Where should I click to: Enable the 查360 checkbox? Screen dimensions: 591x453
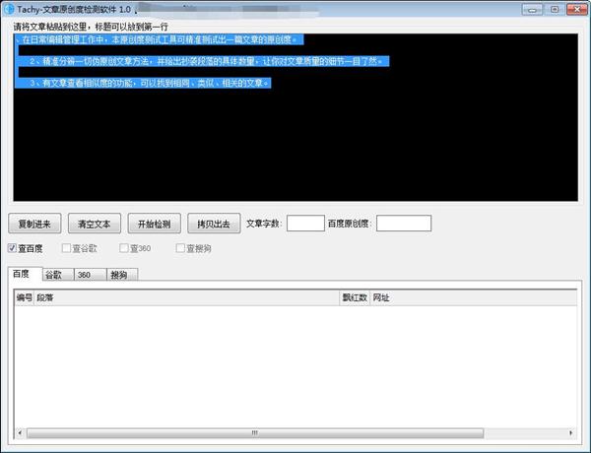[x=124, y=248]
